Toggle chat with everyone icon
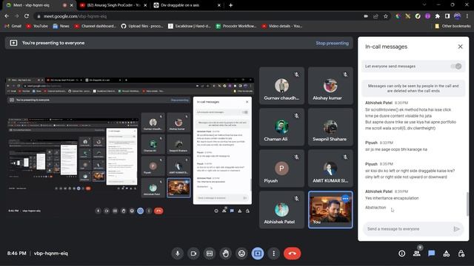This screenshot has height=266, width=474. (431, 253)
